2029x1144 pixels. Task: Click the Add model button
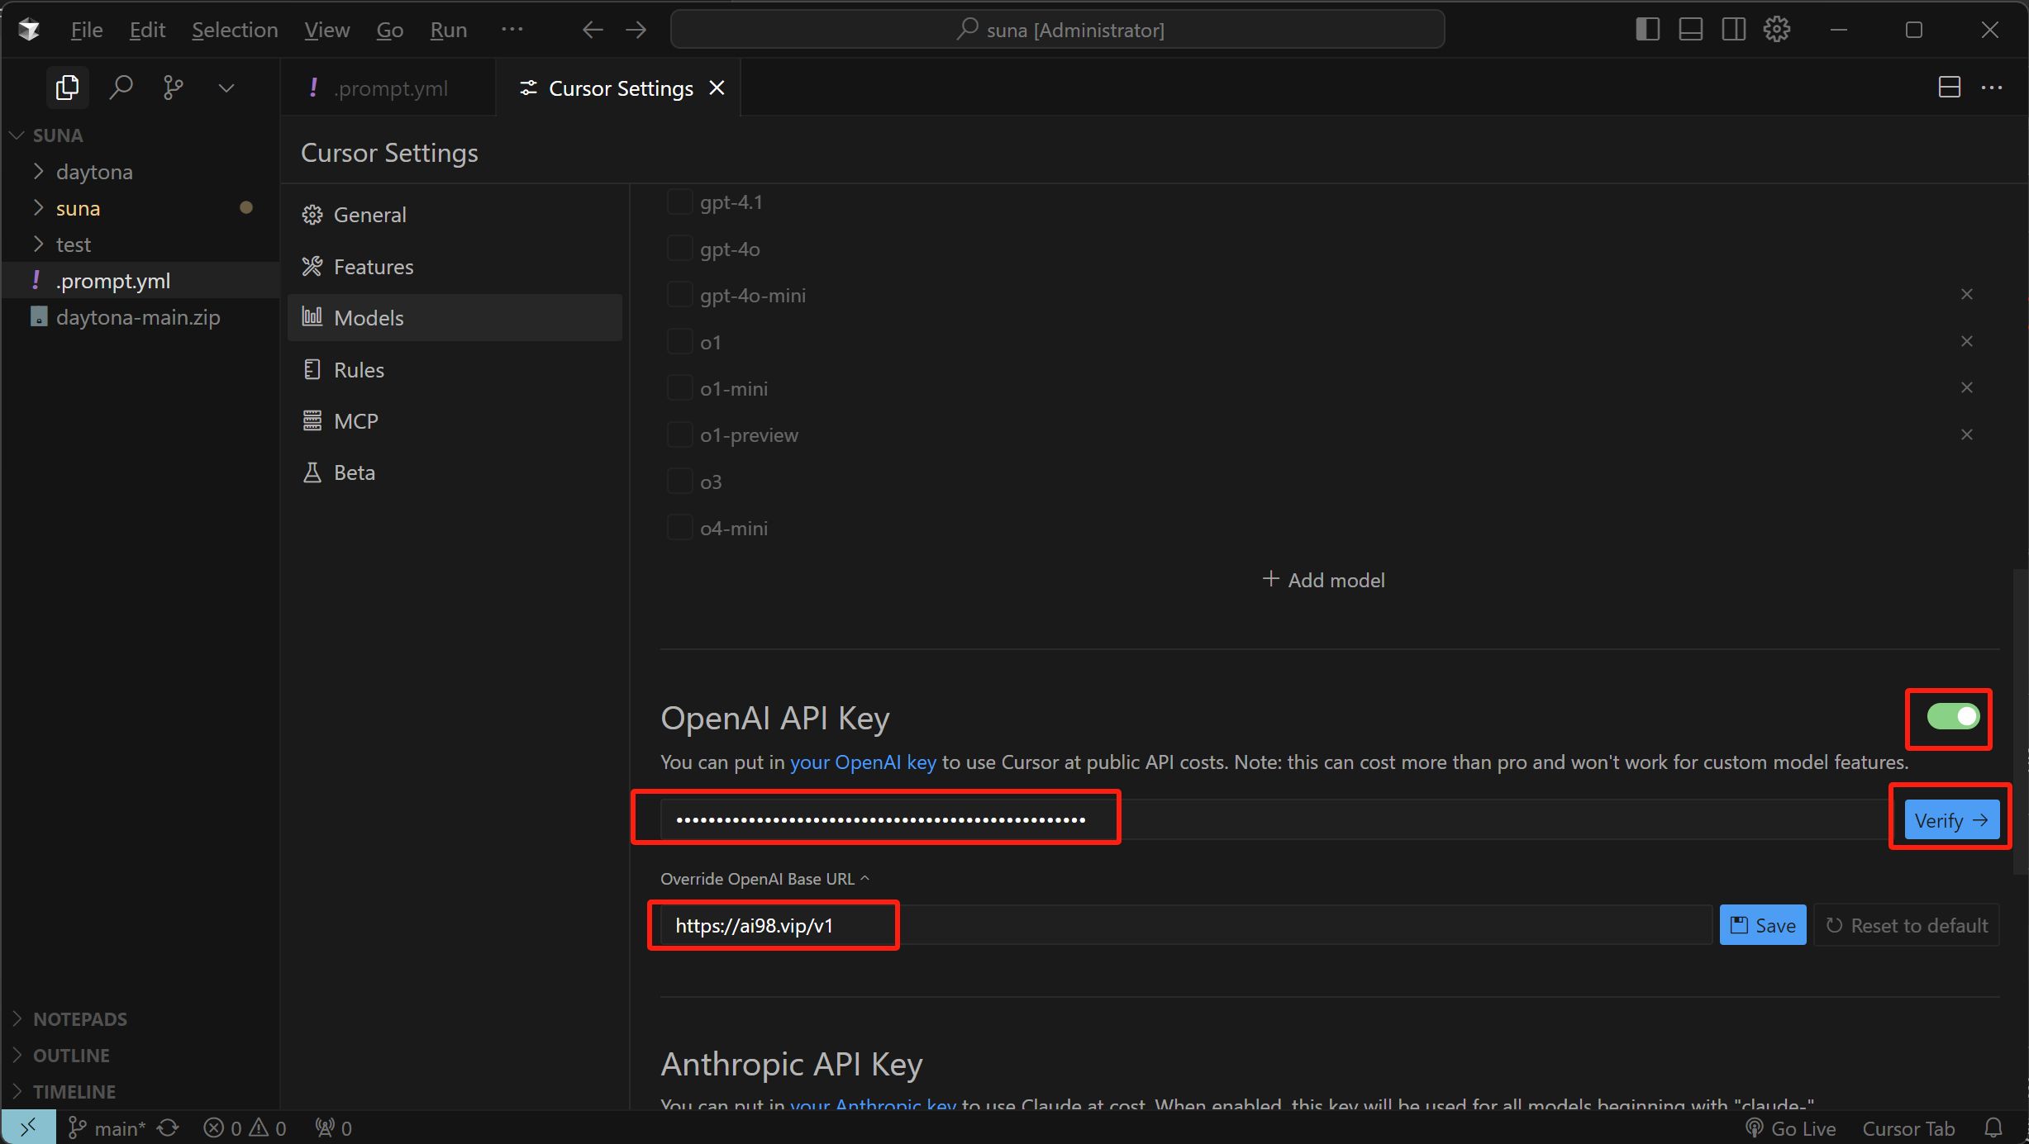[1324, 580]
